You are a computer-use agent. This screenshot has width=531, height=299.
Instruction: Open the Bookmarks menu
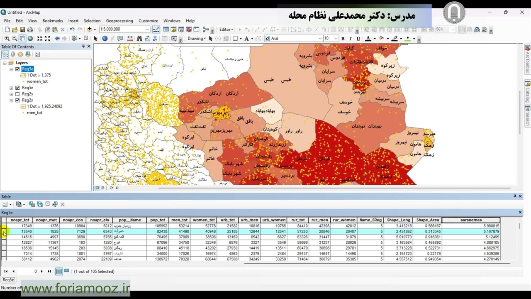(52, 21)
